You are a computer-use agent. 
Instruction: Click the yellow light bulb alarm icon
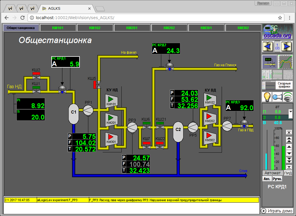click(267, 97)
